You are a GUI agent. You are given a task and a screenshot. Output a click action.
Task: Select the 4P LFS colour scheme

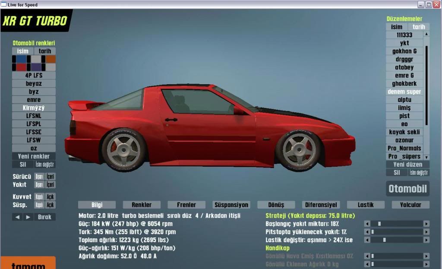point(34,75)
